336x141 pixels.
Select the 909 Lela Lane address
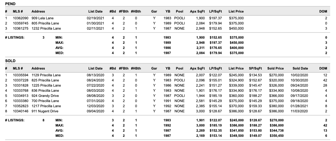[x=43, y=18]
